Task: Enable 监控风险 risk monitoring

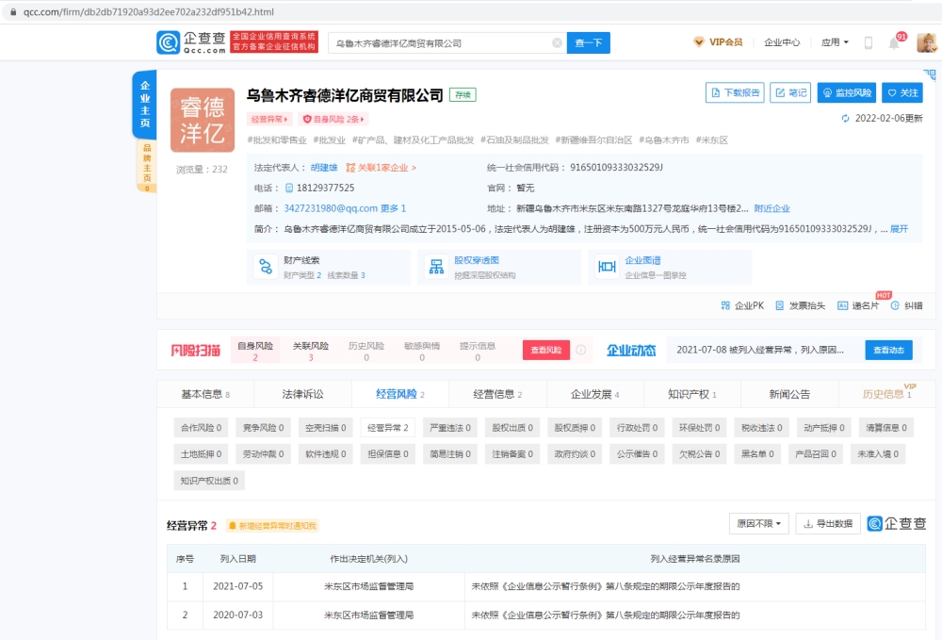Action: click(x=847, y=92)
